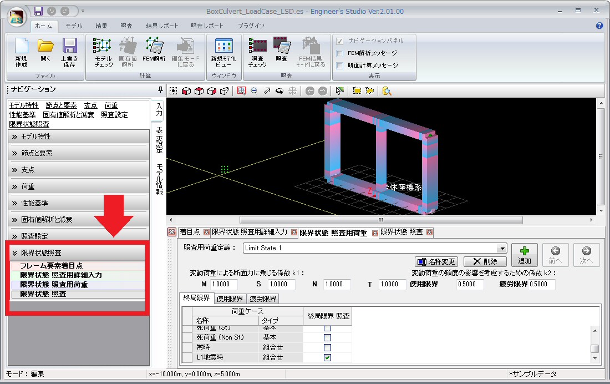
Task: Open the 表示設定 vertical side tab
Action: (159, 140)
